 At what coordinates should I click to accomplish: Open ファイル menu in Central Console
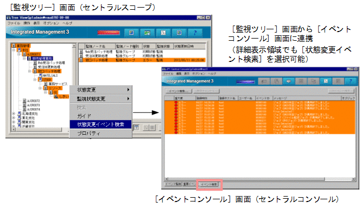coord(168,74)
